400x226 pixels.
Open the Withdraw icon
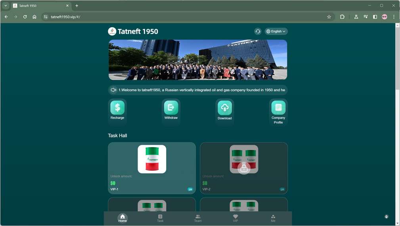[x=171, y=107]
